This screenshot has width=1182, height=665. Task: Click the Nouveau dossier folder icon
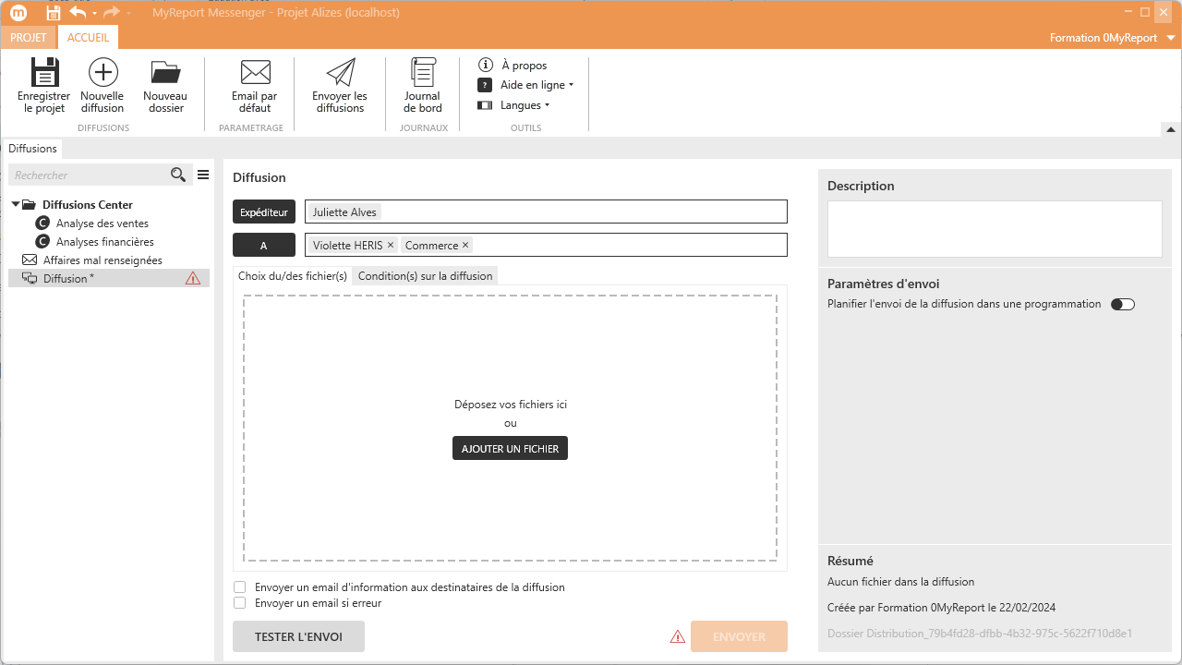point(165,74)
